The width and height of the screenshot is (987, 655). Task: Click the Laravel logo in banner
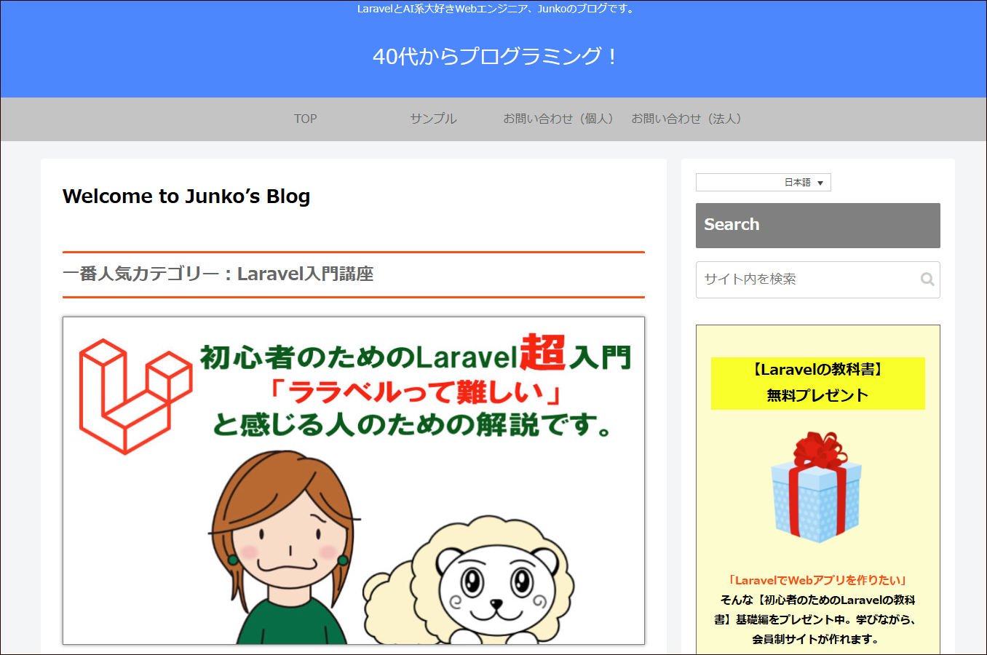coord(135,397)
